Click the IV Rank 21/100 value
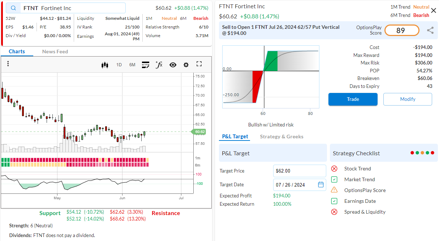The image size is (439, 241). pyautogui.click(x=132, y=27)
